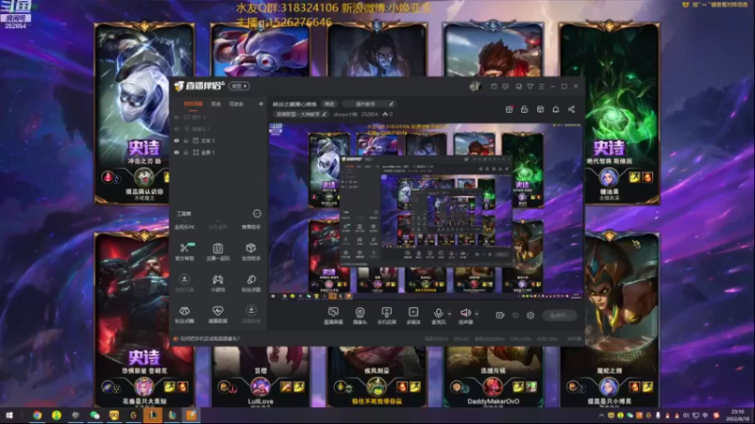Open the Windows Start button
Screen dimensions: 755x424
(x=9, y=416)
